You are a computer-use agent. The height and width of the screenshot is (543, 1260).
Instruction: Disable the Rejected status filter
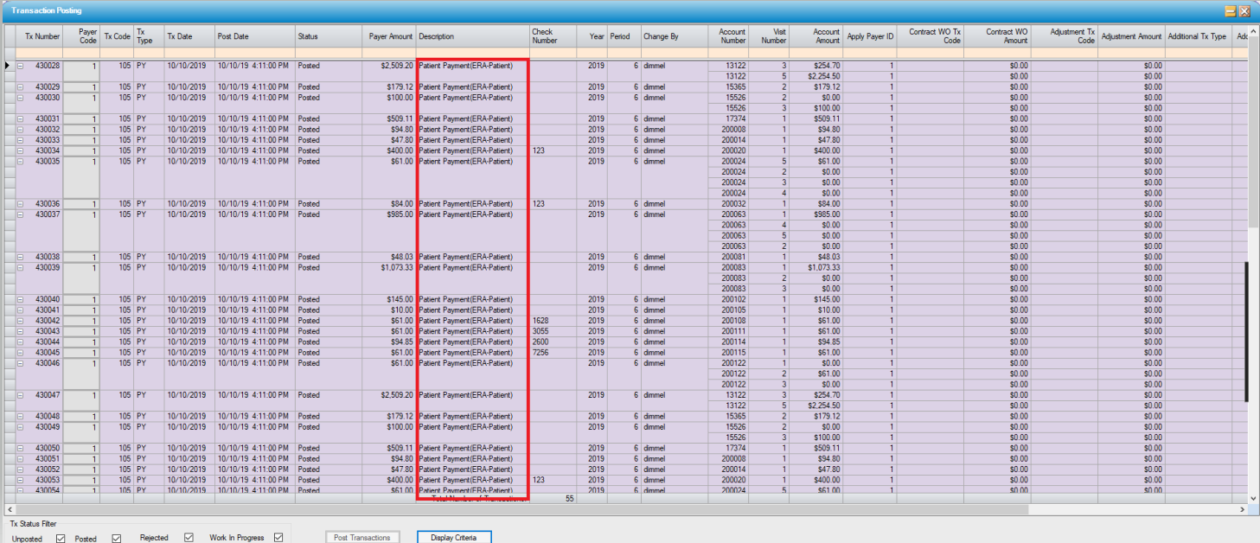coord(189,538)
